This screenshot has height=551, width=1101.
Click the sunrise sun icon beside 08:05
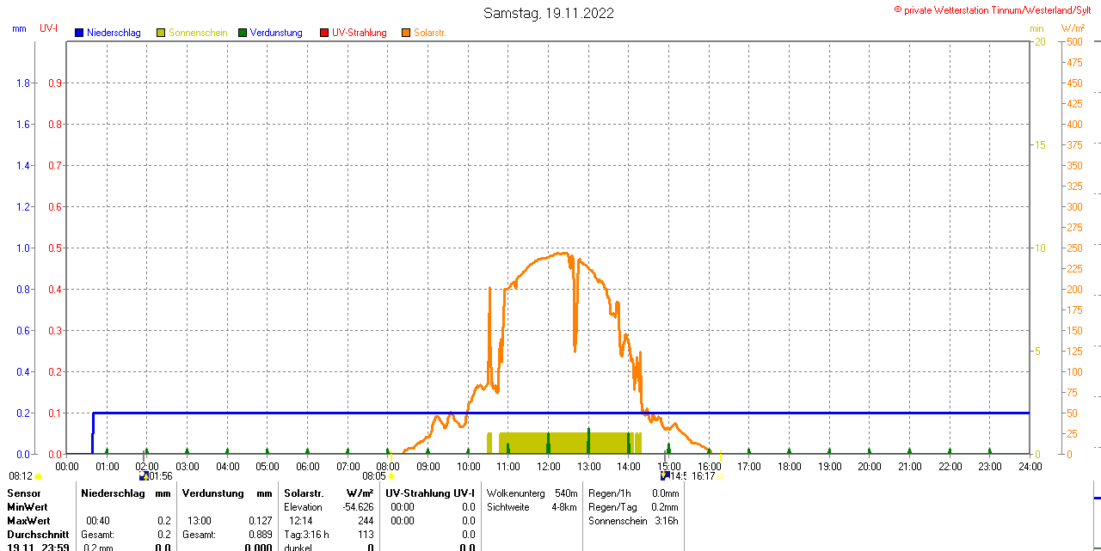pyautogui.click(x=391, y=475)
